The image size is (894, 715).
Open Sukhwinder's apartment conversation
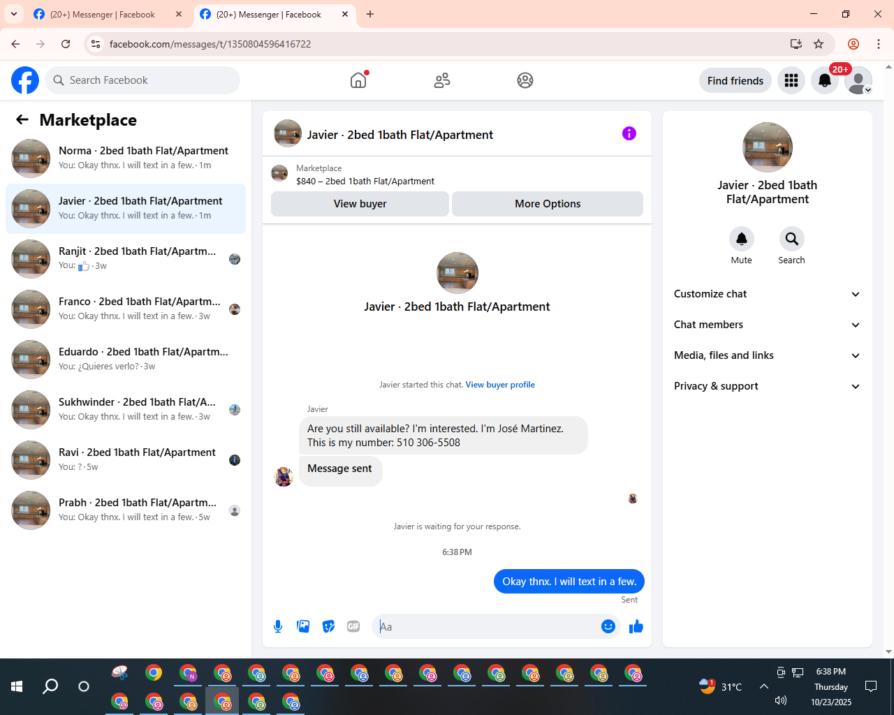pos(126,410)
